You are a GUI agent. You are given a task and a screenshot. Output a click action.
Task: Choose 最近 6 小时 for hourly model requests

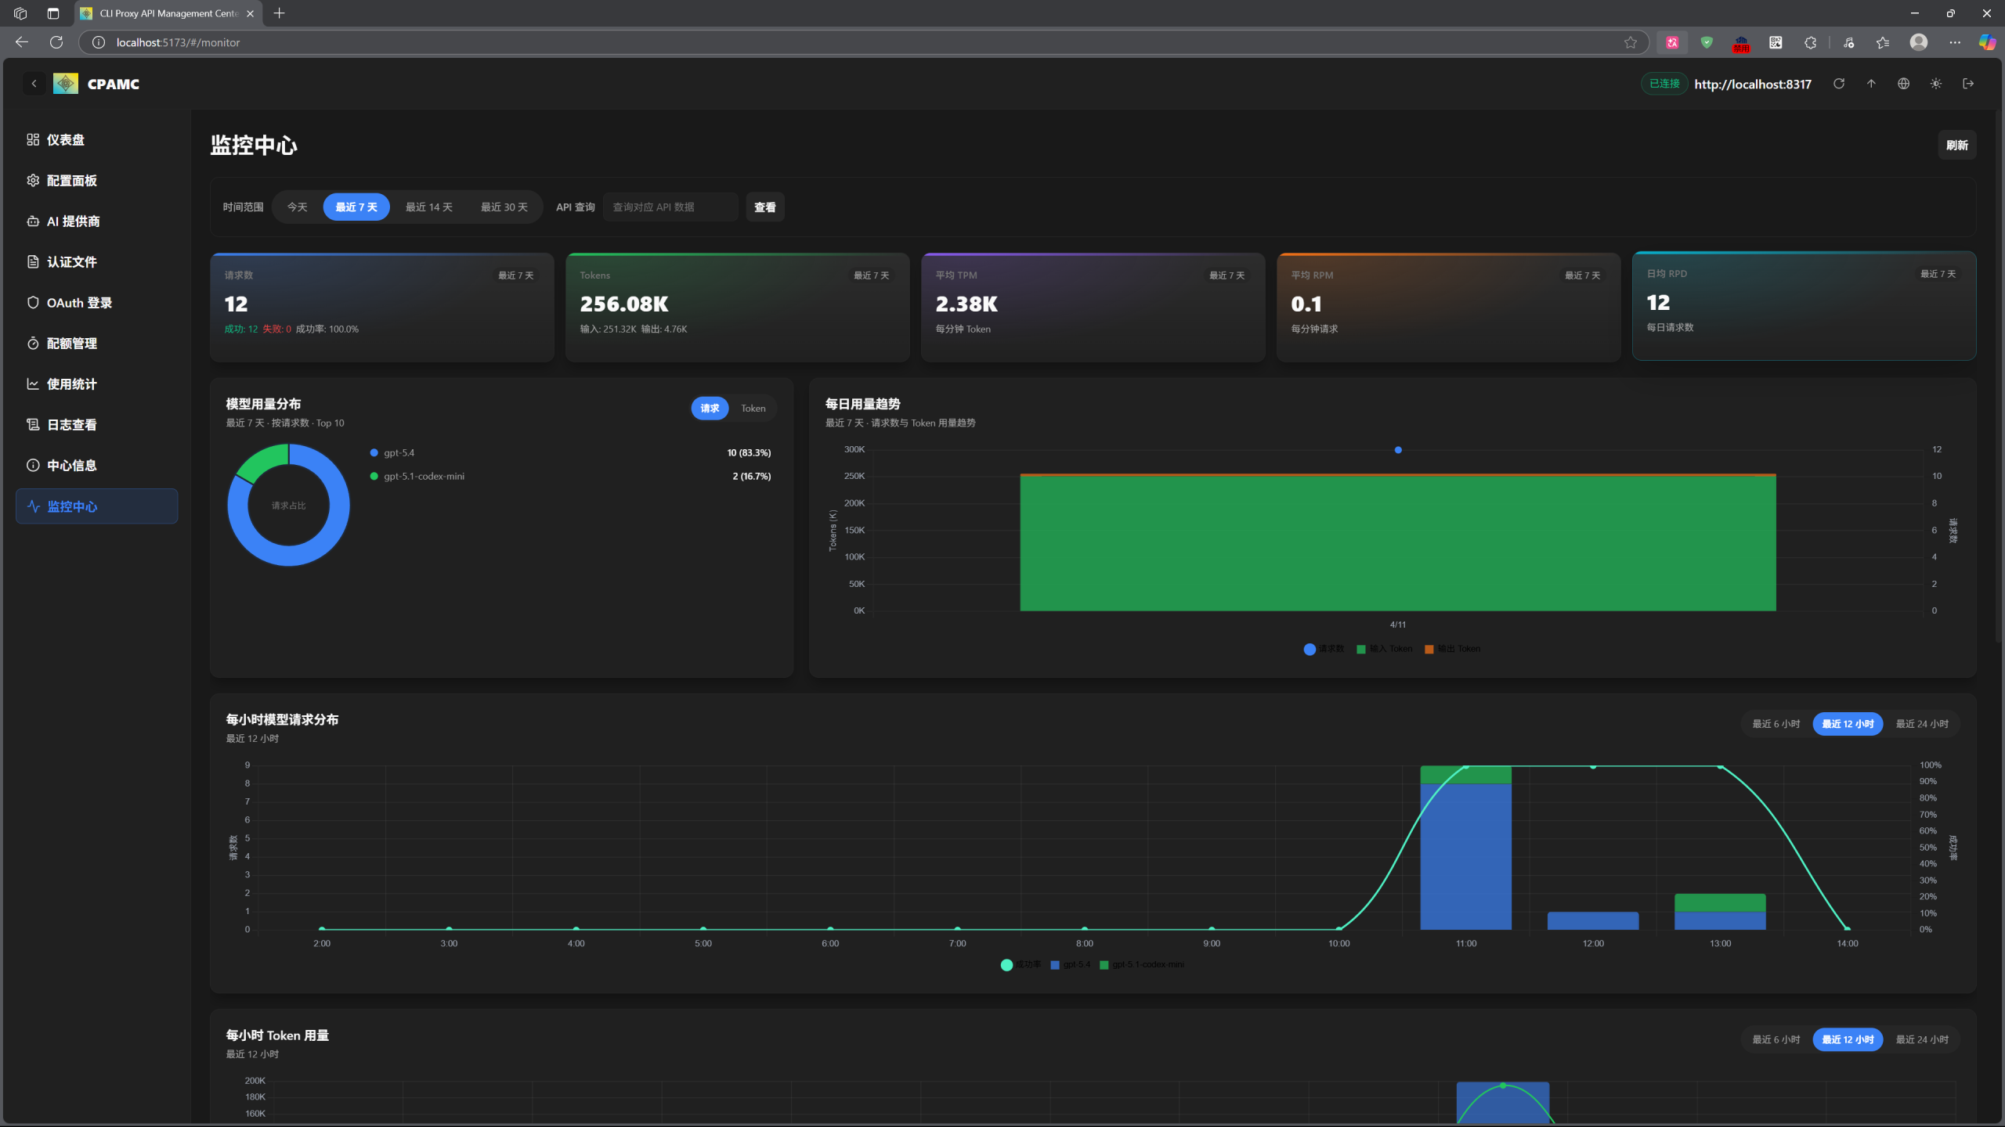(x=1776, y=724)
